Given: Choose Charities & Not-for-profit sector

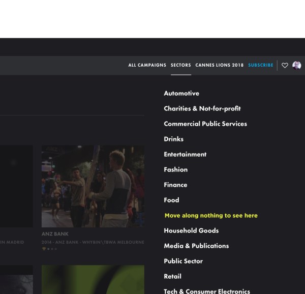Looking at the screenshot, I should pyautogui.click(x=202, y=109).
